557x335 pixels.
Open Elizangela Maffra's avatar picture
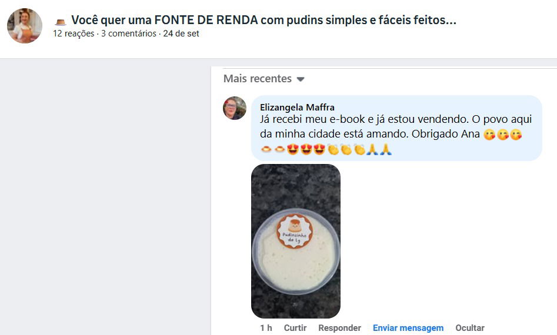(x=235, y=108)
